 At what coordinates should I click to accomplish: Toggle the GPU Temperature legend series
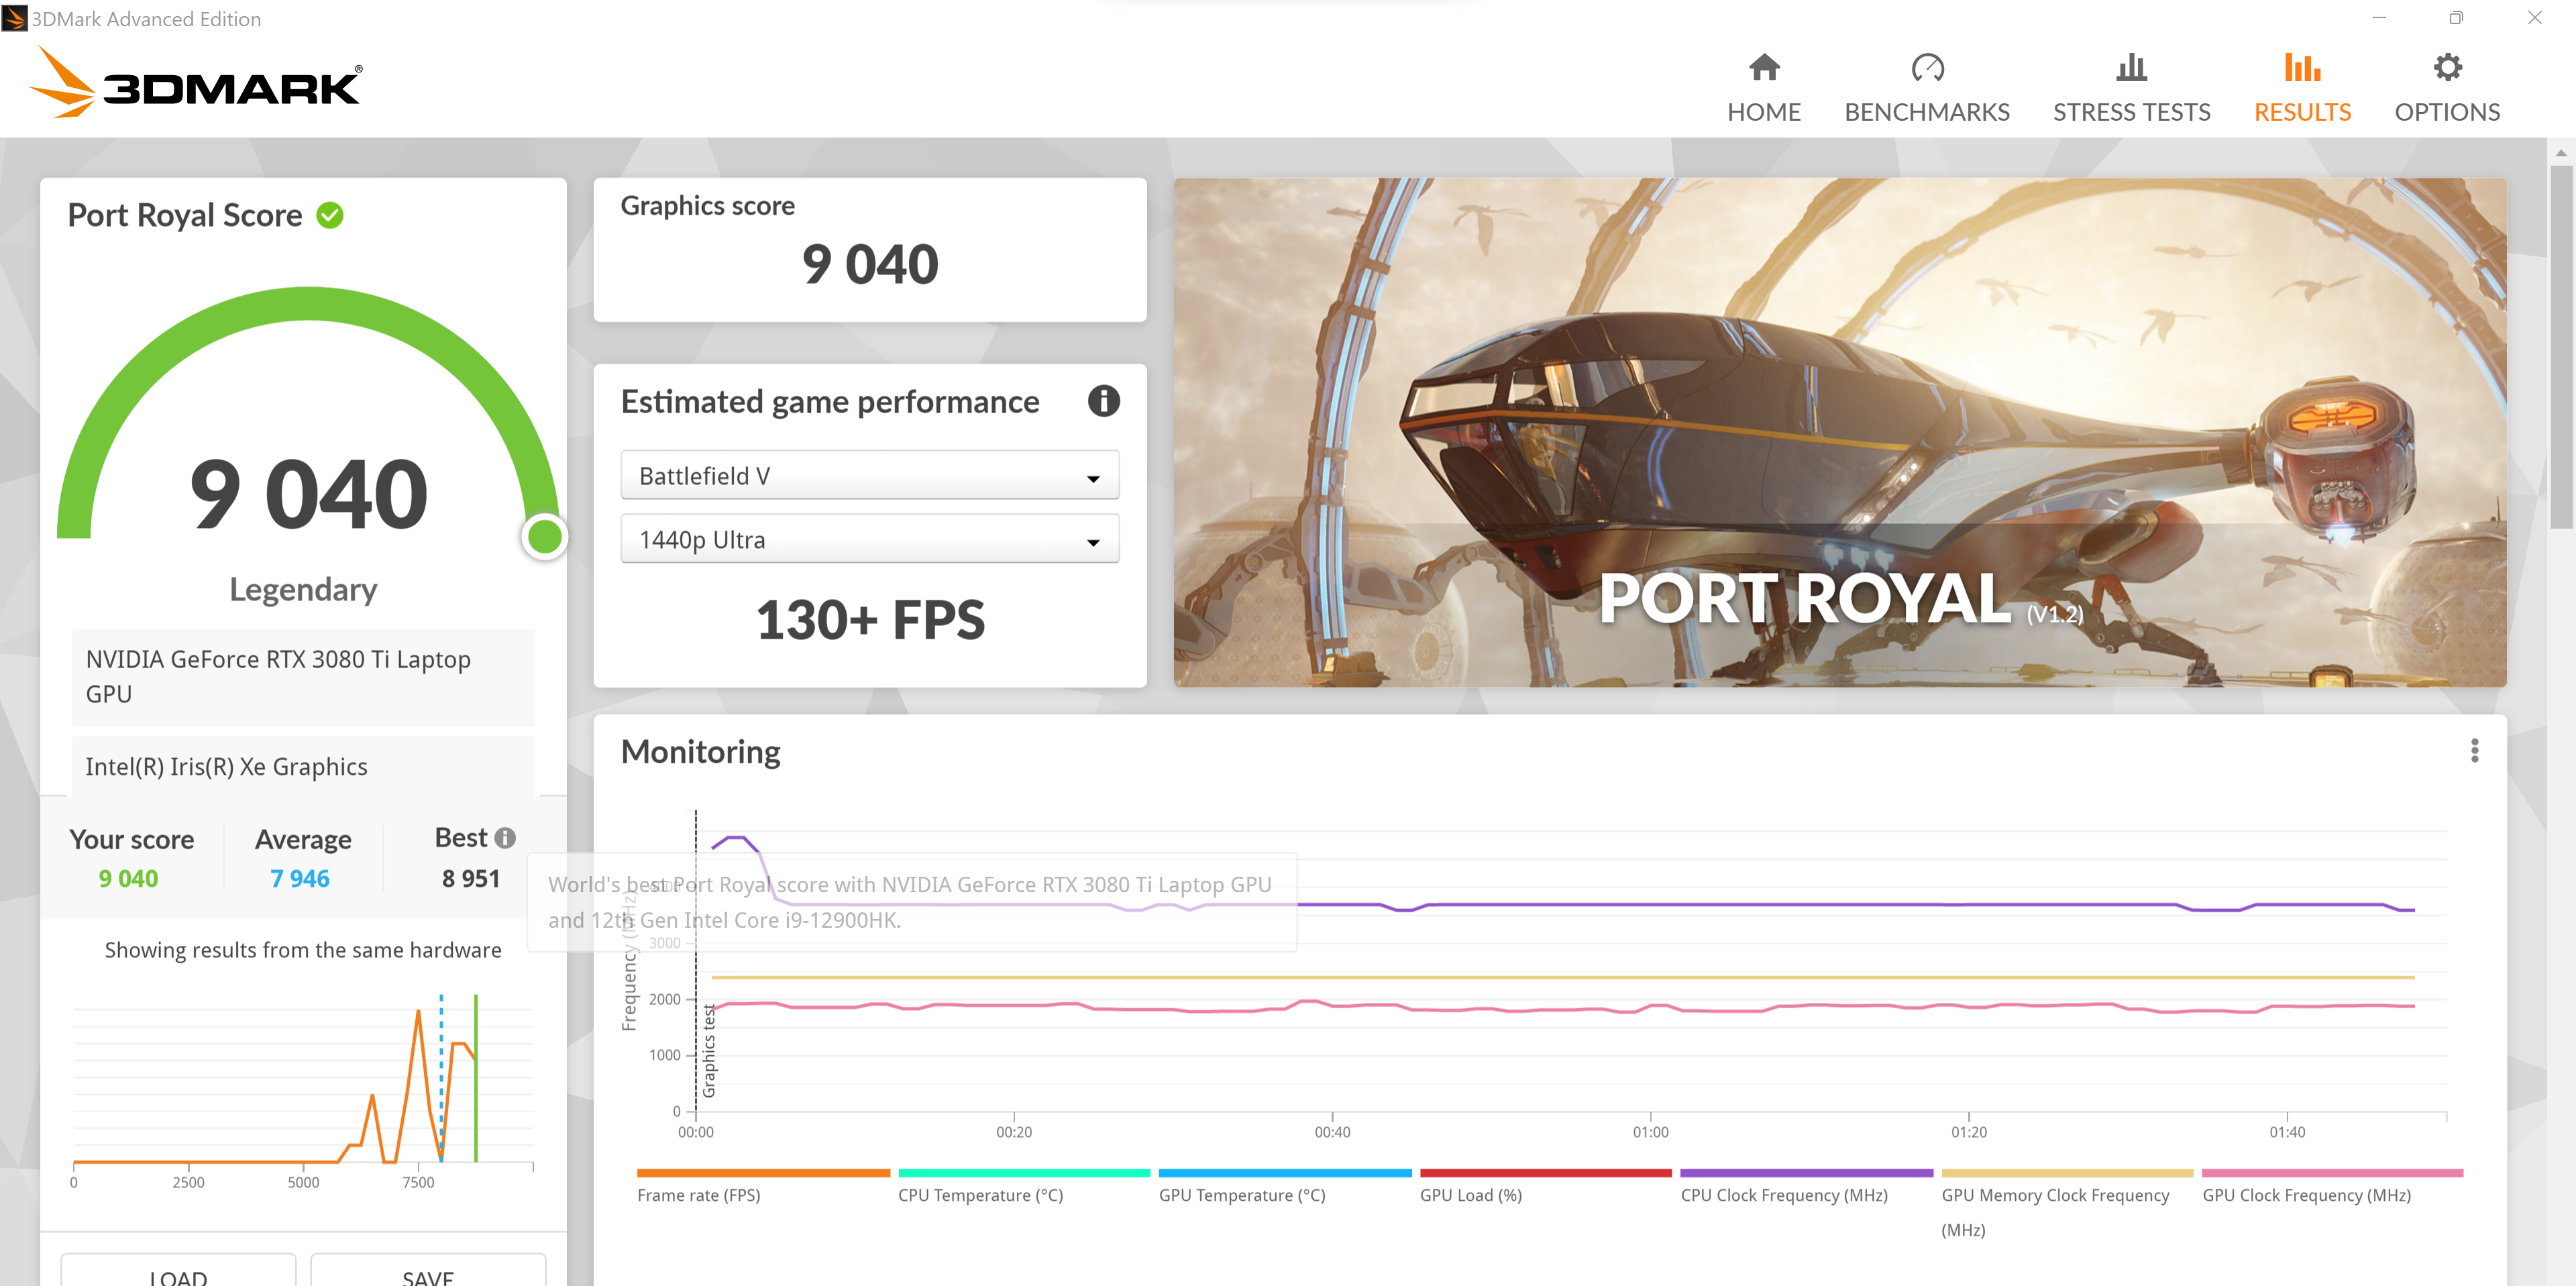1241,1195
